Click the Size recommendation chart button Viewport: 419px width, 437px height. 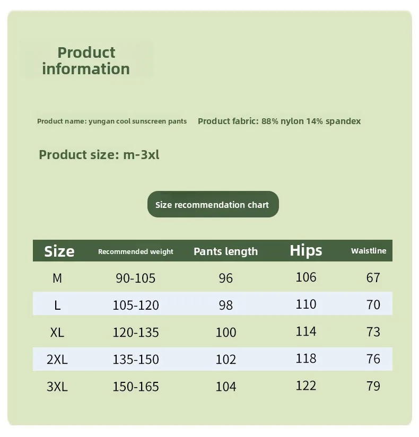213,205
